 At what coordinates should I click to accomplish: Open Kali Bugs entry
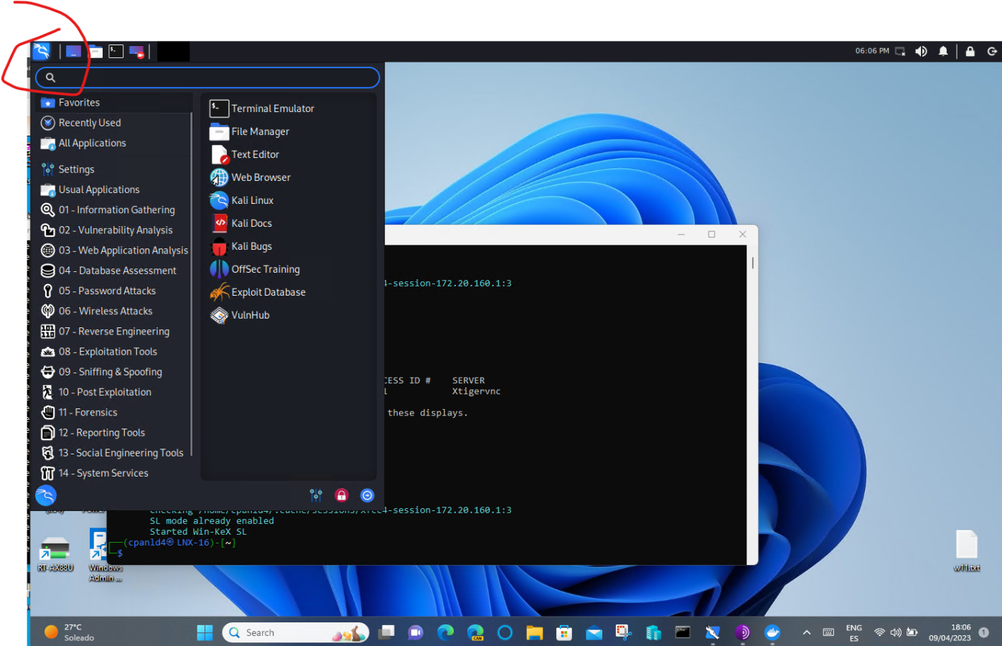click(289, 246)
